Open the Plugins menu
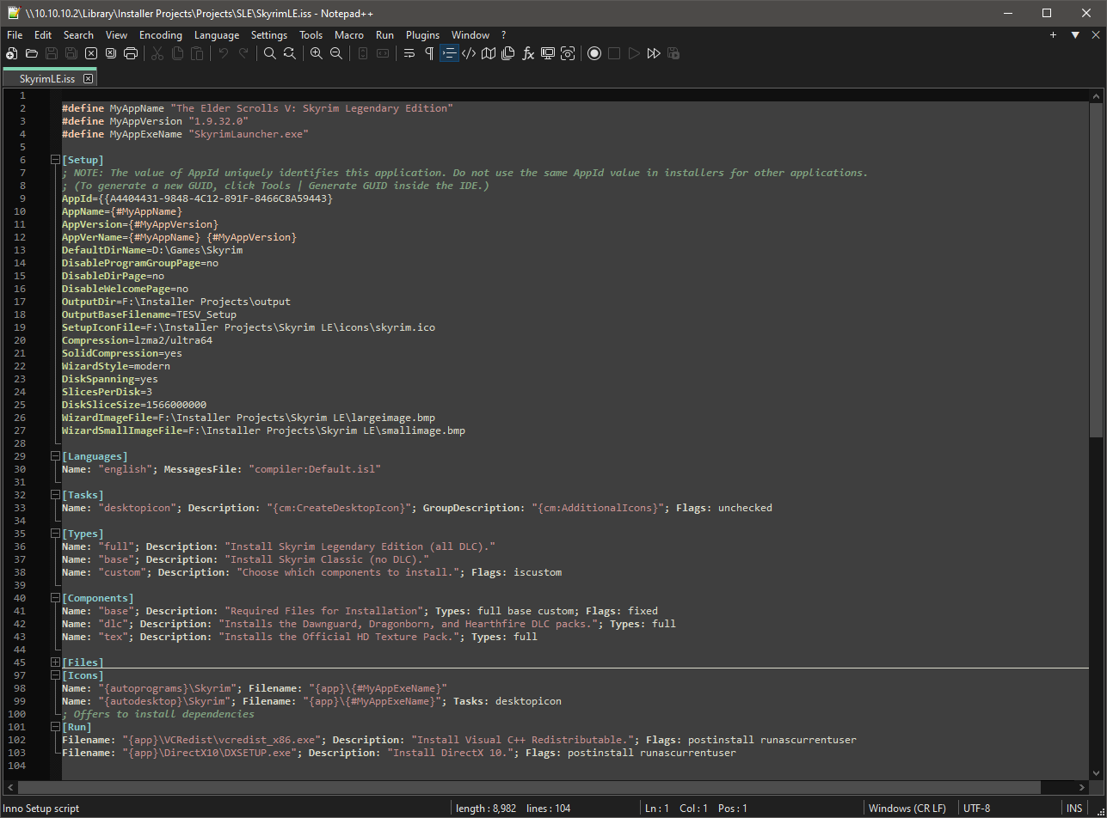Viewport: 1107px width, 818px height. coord(422,35)
